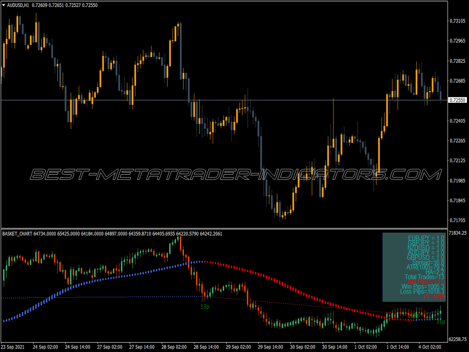
Task: Click the current price label 0.72550
Action: tap(458, 100)
